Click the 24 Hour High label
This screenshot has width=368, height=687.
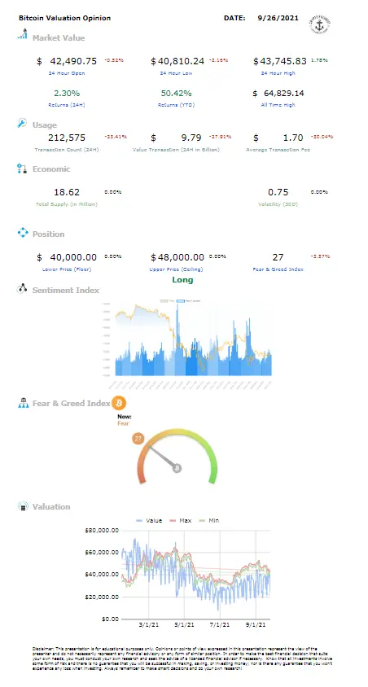278,73
